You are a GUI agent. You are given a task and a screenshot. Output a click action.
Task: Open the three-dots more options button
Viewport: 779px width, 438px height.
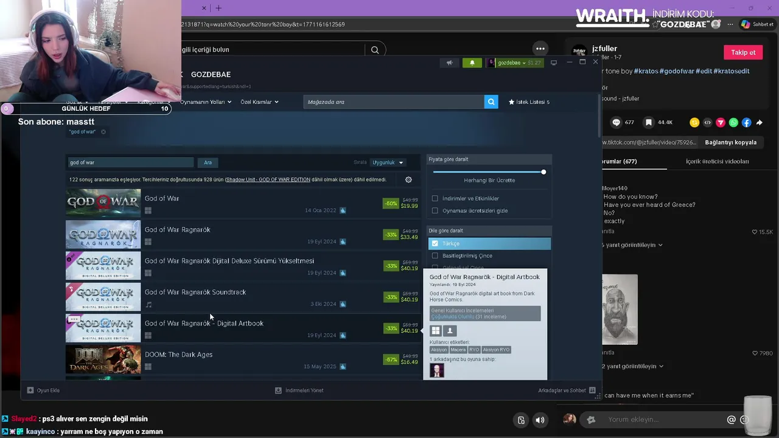[540, 49]
